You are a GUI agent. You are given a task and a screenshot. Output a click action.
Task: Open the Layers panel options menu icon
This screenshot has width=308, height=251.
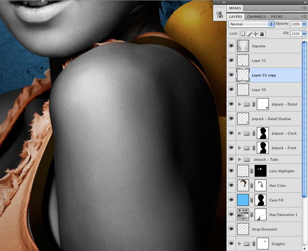(x=304, y=16)
